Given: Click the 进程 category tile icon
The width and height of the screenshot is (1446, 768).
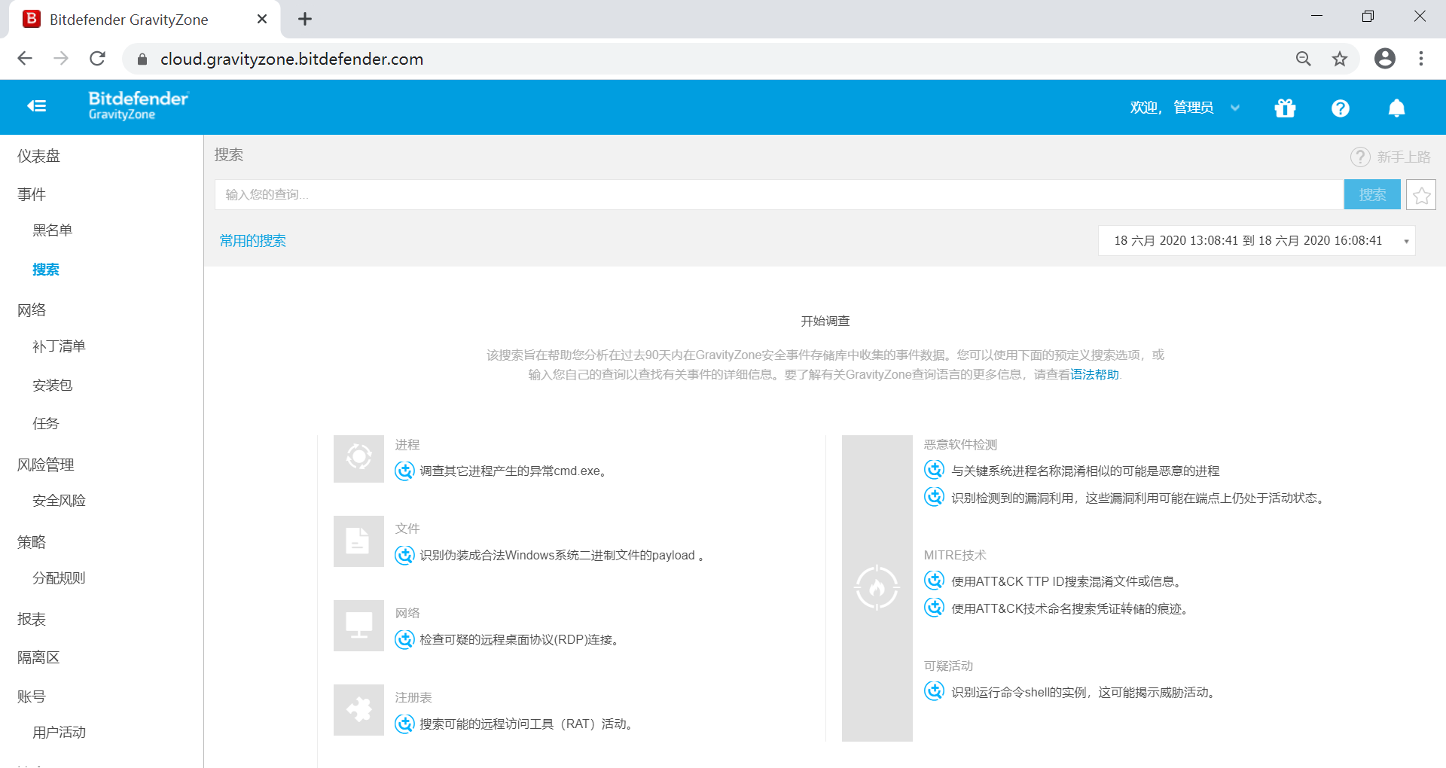Looking at the screenshot, I should 359,459.
